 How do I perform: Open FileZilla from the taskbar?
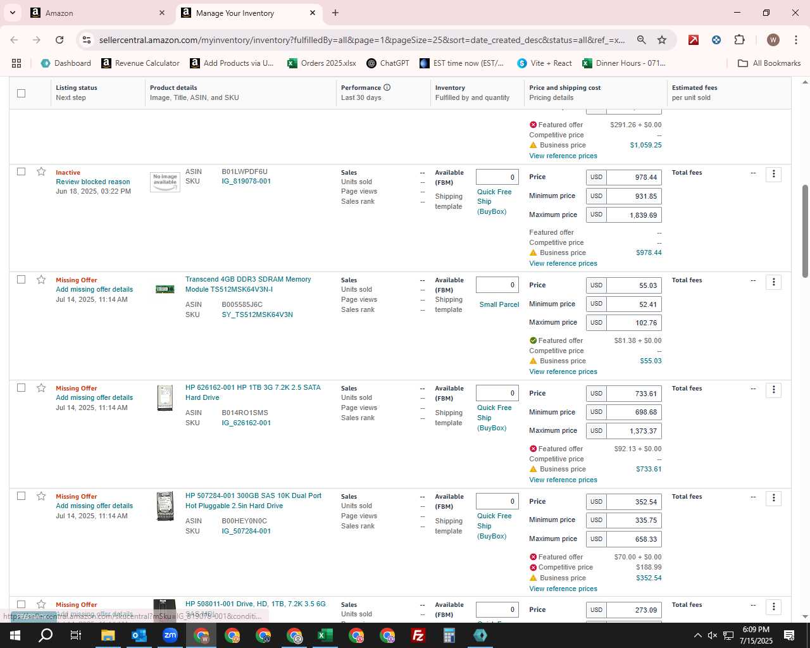[x=418, y=635]
